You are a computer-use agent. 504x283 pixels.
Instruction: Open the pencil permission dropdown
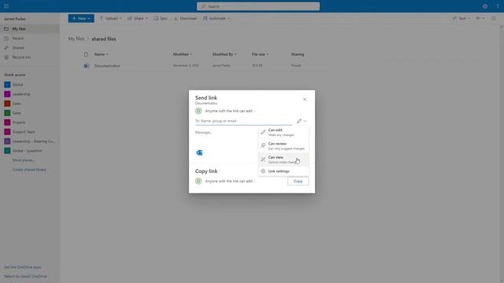302,121
